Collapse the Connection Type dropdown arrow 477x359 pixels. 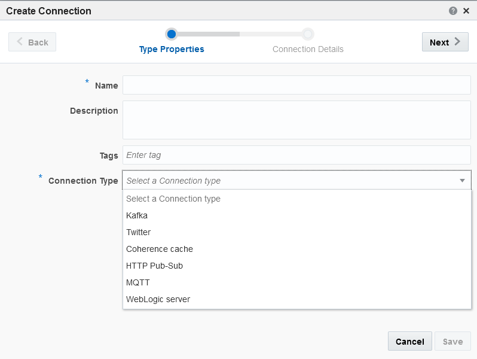point(462,181)
